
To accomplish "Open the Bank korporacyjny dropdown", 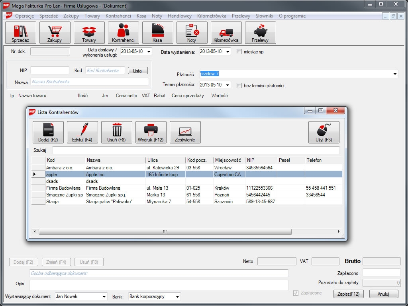I will (177, 296).
